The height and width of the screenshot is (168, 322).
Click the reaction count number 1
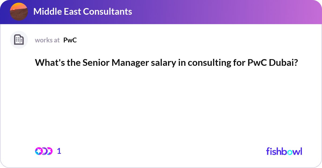coord(59,151)
